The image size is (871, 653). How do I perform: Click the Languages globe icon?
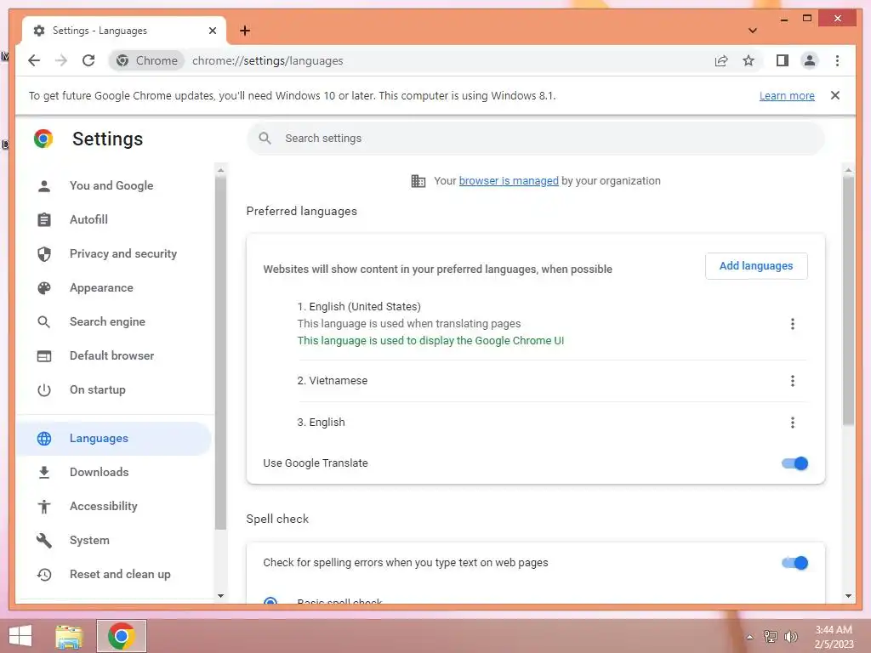[44, 439]
